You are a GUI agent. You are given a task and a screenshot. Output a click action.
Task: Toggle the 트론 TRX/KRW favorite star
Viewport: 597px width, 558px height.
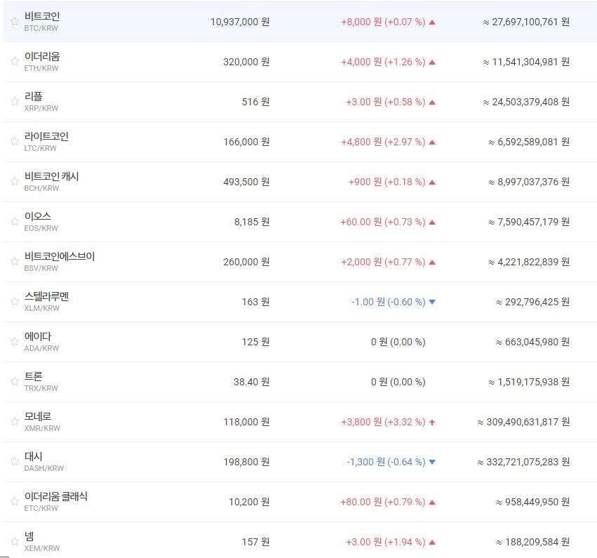point(14,381)
